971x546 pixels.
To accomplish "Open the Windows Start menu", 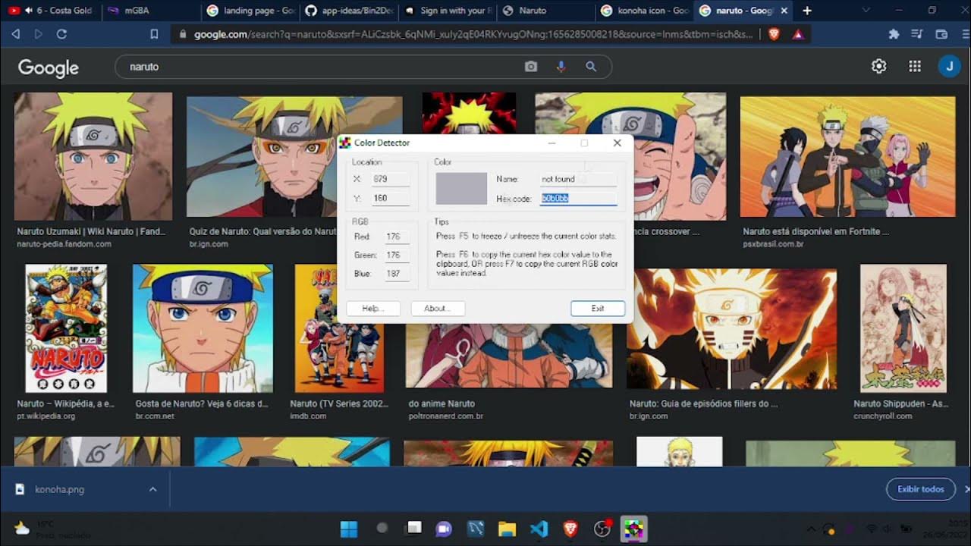I will click(349, 529).
